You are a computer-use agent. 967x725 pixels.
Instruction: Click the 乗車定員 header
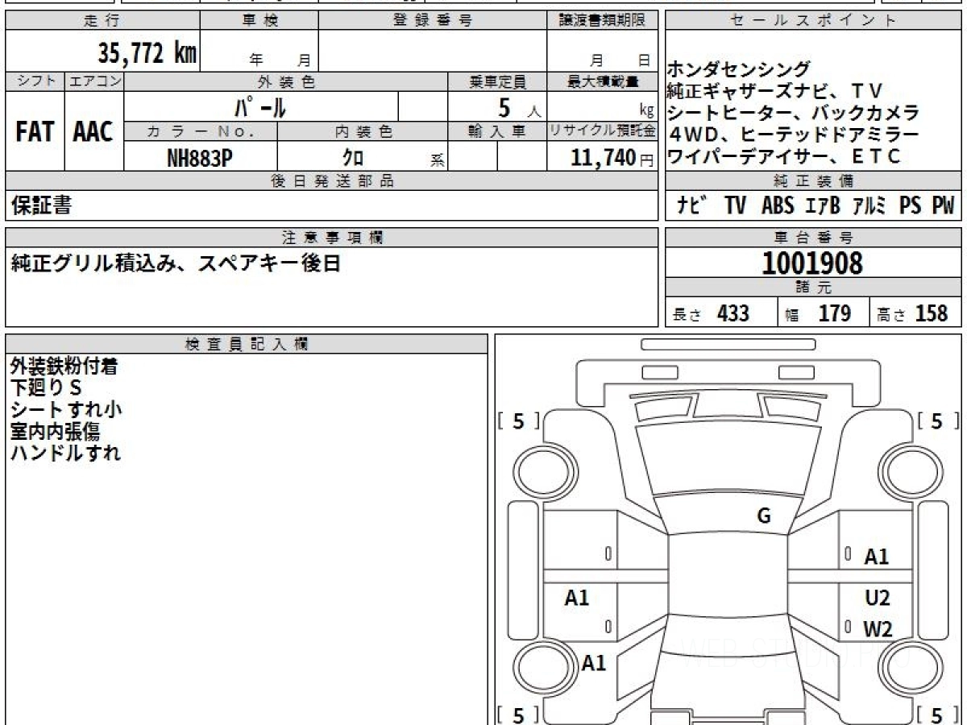tap(497, 81)
